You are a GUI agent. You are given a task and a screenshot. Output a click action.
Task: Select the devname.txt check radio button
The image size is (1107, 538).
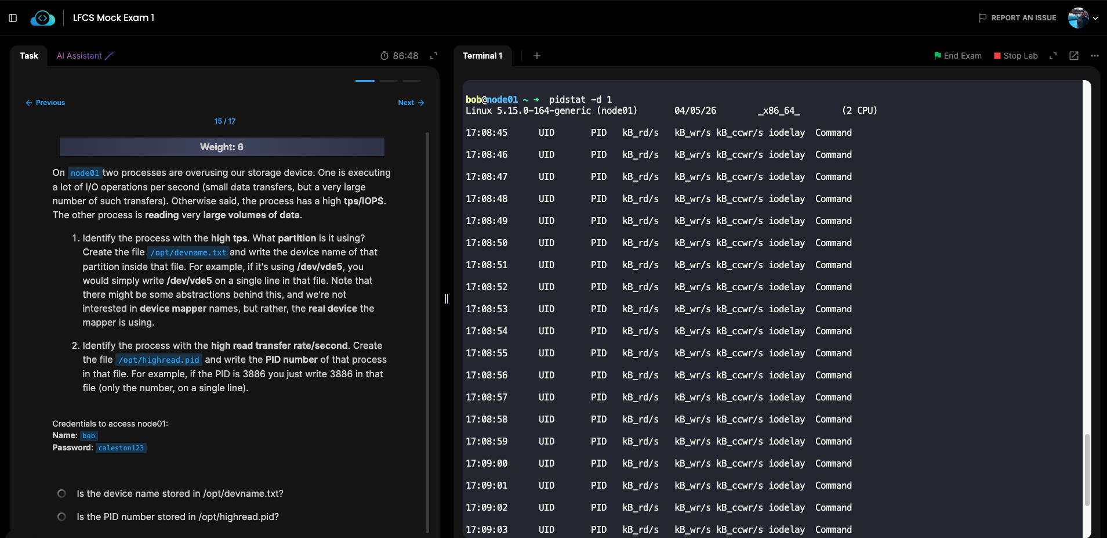click(x=61, y=493)
